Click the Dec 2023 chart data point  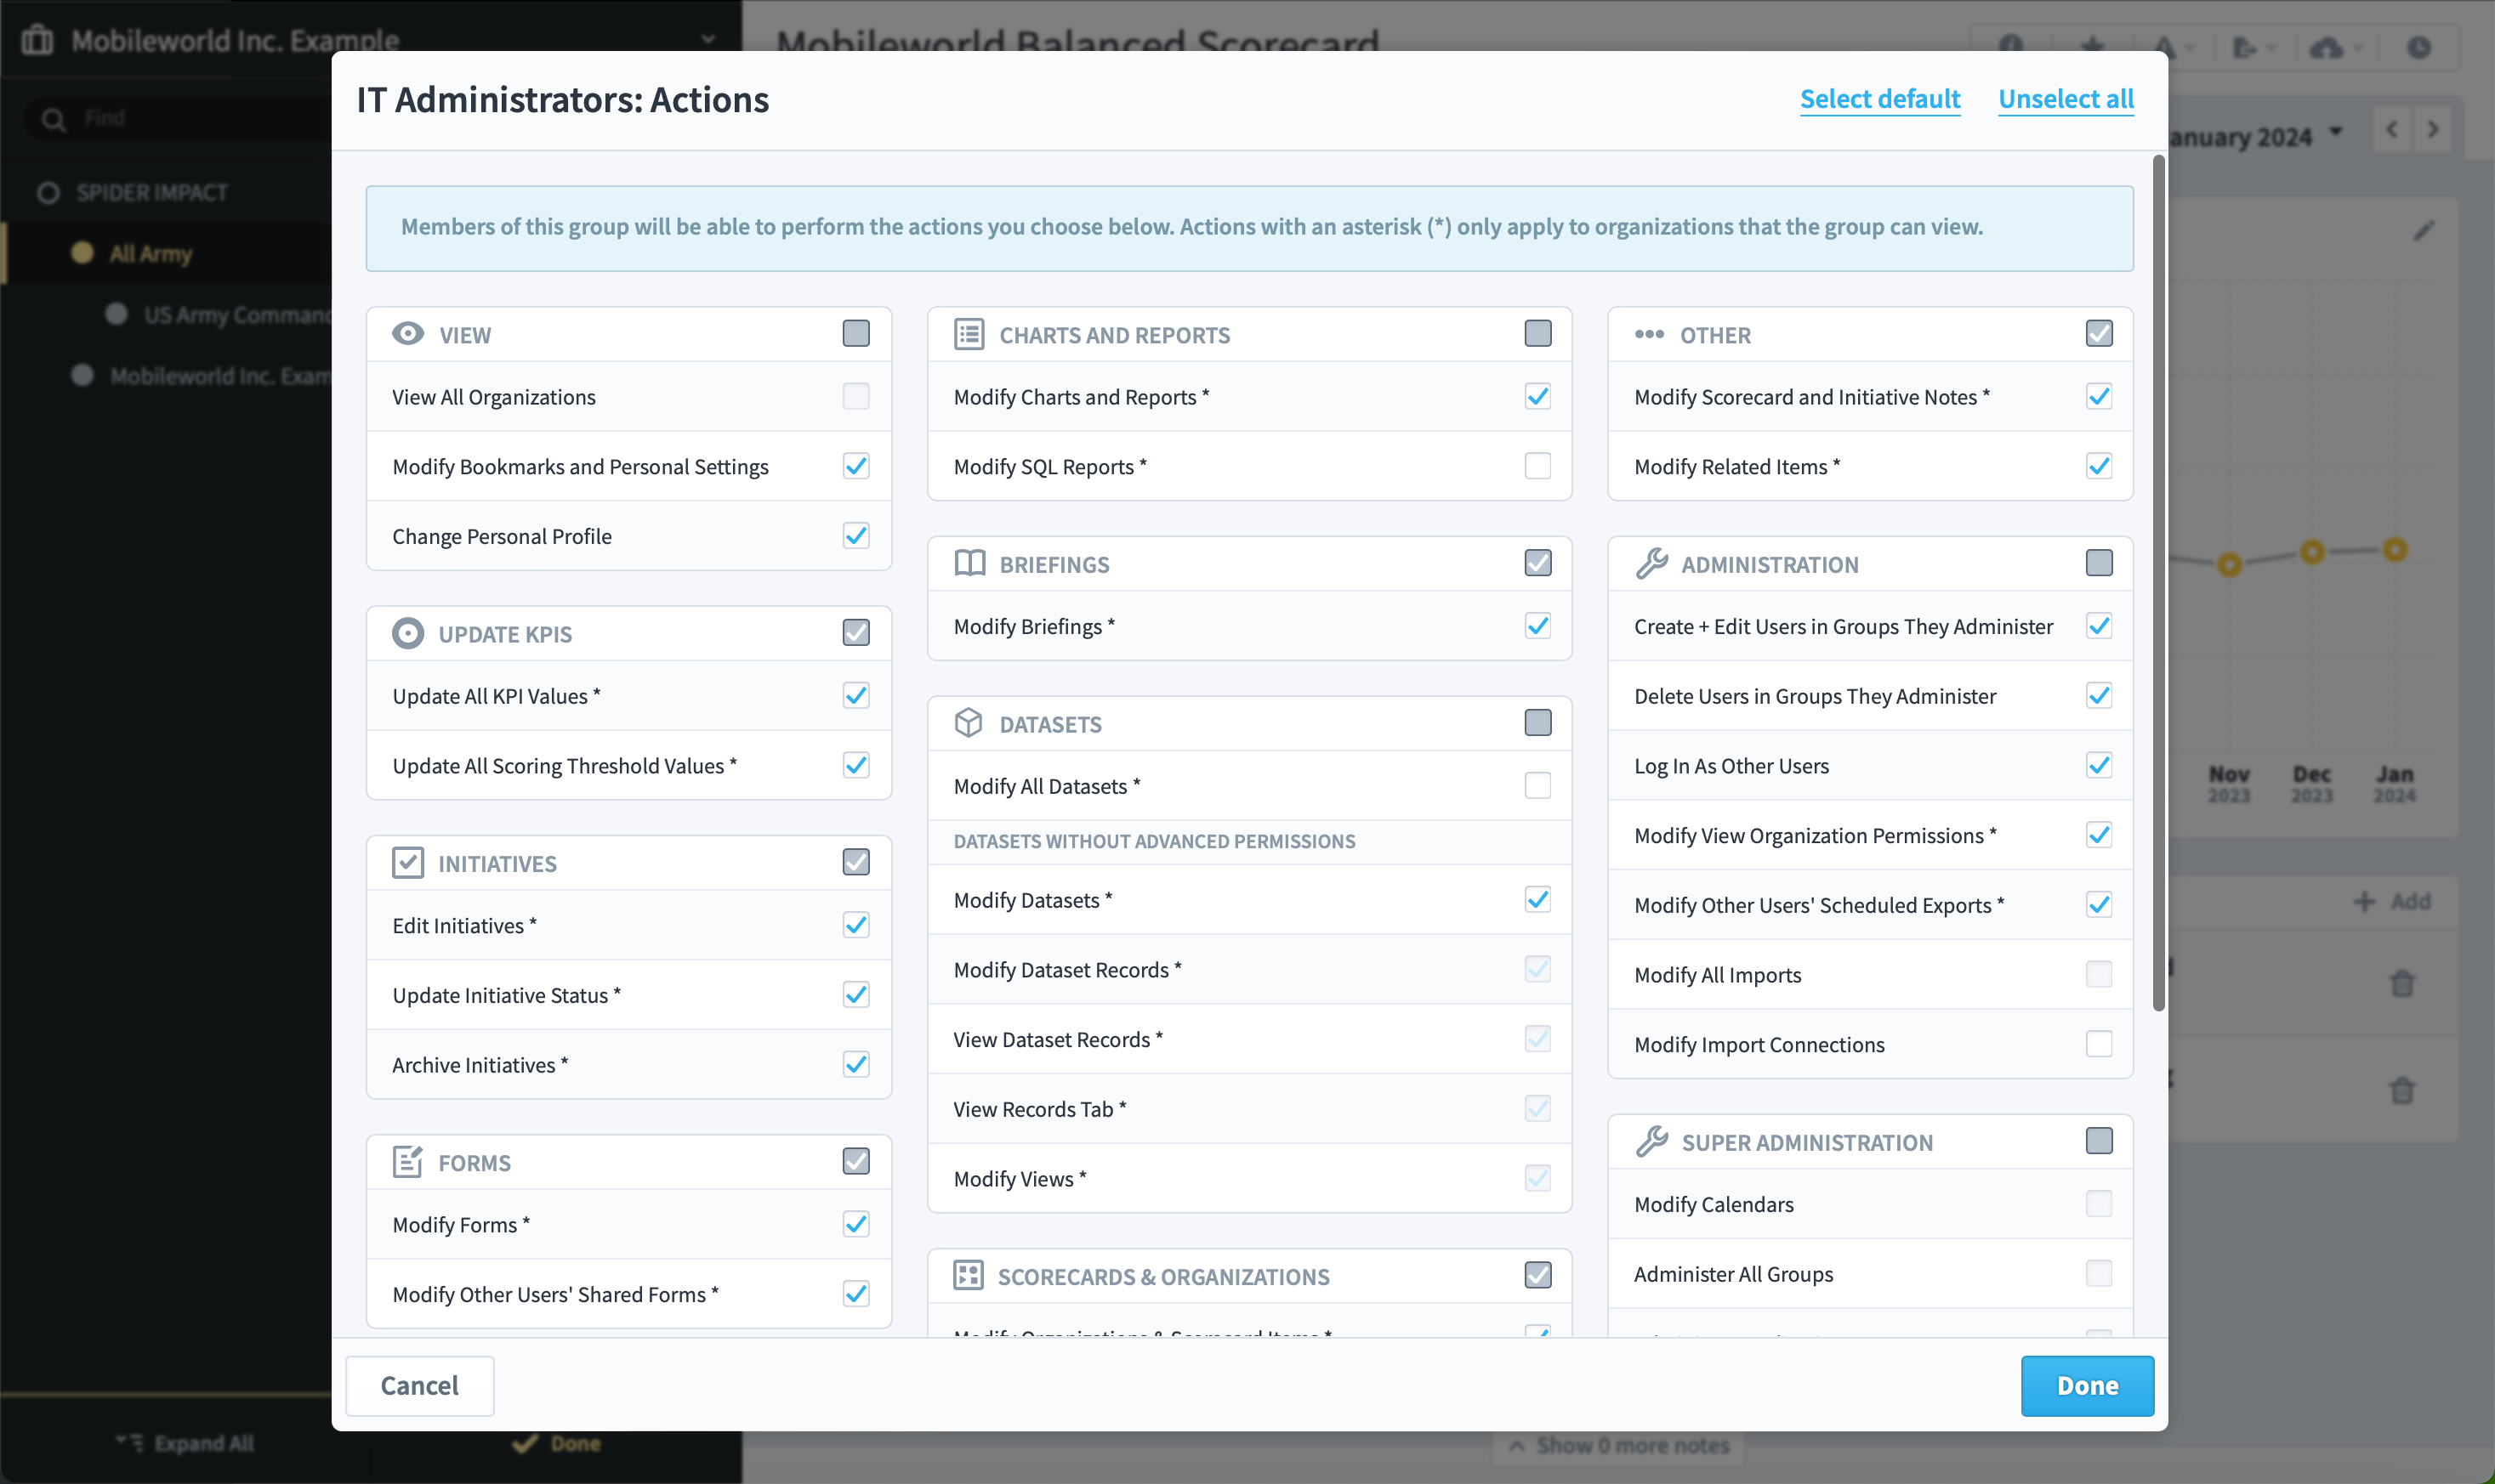coord(2311,552)
